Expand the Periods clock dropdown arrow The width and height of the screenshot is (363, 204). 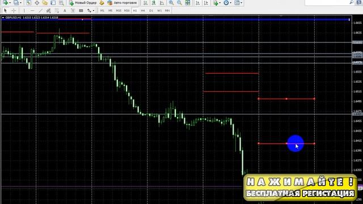230,3
